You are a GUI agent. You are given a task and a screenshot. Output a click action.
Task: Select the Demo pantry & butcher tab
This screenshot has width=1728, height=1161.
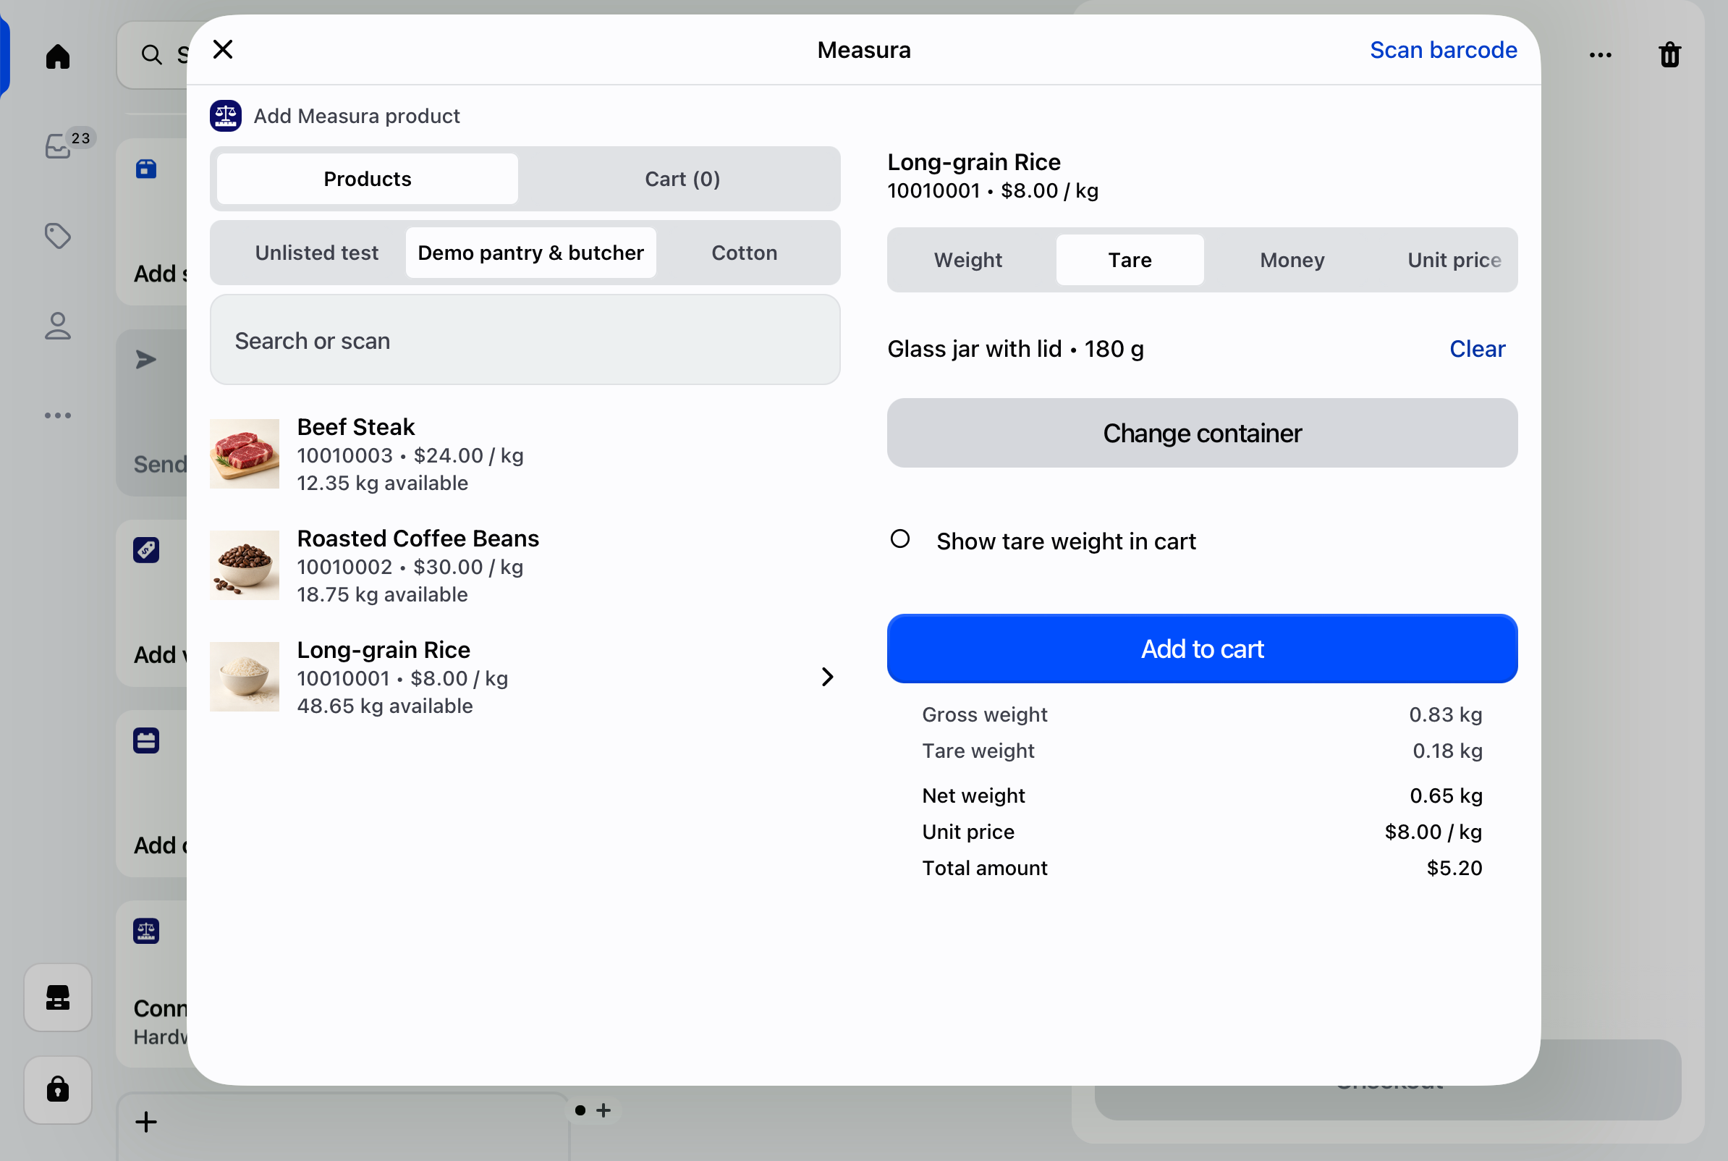point(530,253)
